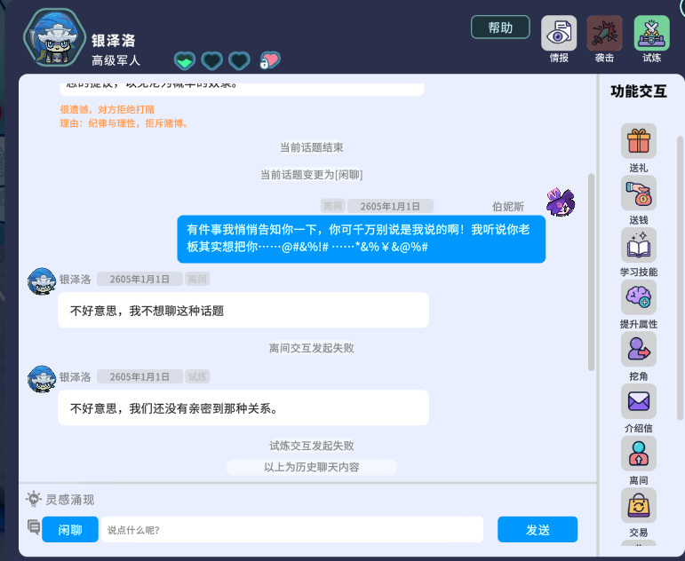The height and width of the screenshot is (561, 685).
Task: Open the 情报 intelligence eye icon
Action: click(x=559, y=34)
